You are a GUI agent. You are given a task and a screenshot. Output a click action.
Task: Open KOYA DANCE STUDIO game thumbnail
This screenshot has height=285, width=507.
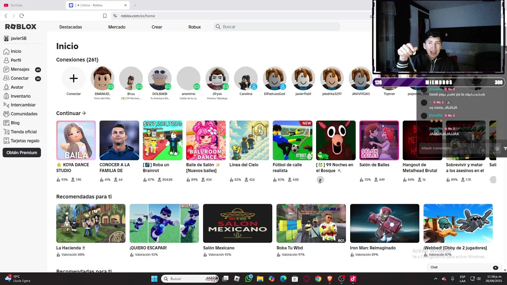(x=76, y=140)
